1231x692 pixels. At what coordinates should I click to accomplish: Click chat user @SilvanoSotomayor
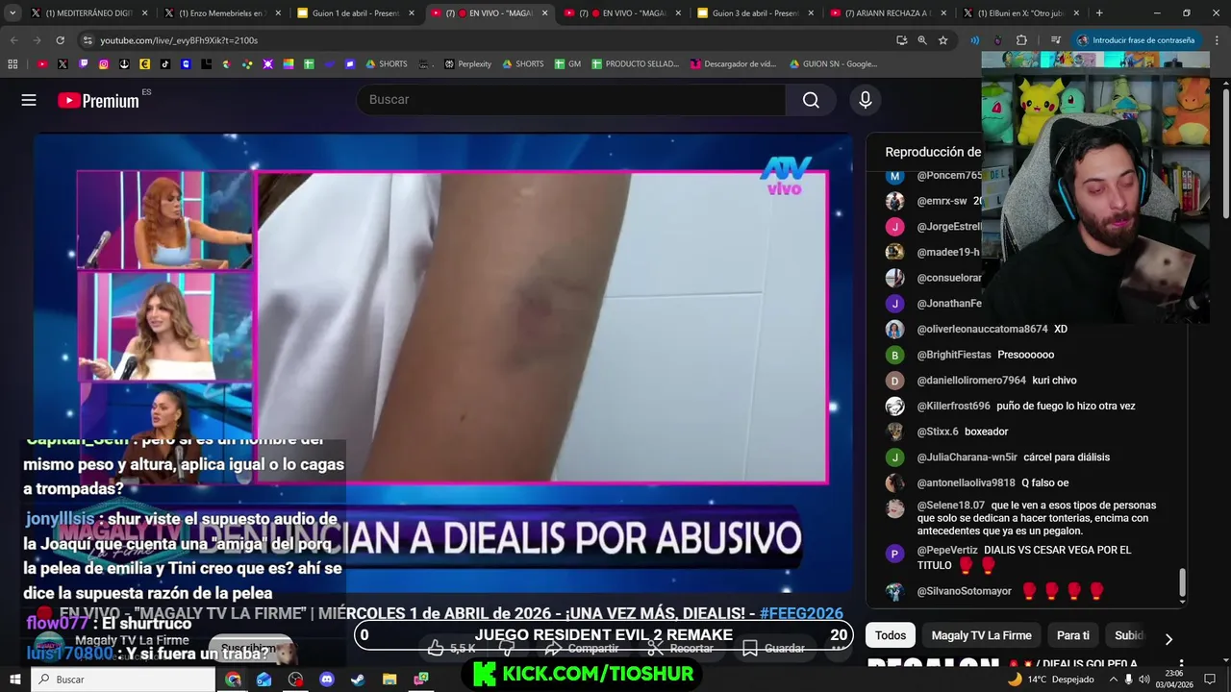pos(964,591)
